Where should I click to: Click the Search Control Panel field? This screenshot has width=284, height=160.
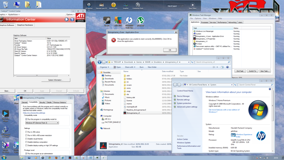(x=256, y=85)
